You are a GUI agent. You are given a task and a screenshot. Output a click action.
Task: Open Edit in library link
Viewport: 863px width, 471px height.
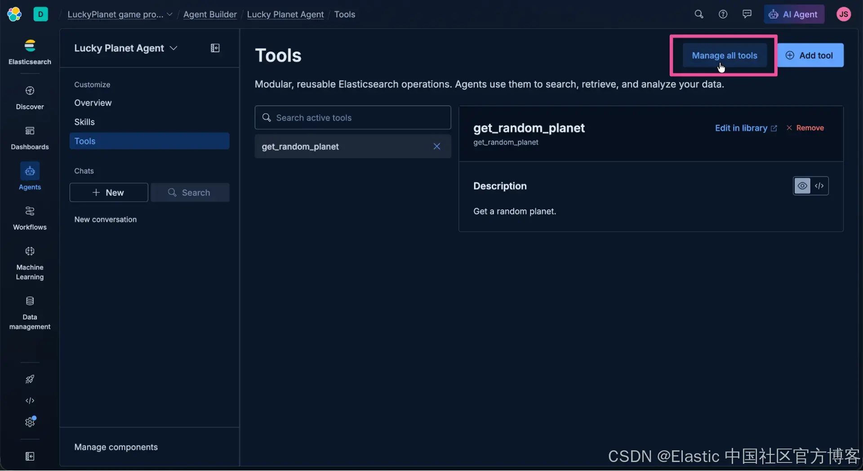[x=746, y=128]
